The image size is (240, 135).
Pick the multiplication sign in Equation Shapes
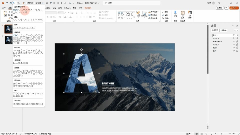19,63
